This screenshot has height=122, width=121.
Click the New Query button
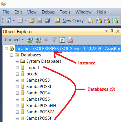pyautogui.click(x=69, y=20)
